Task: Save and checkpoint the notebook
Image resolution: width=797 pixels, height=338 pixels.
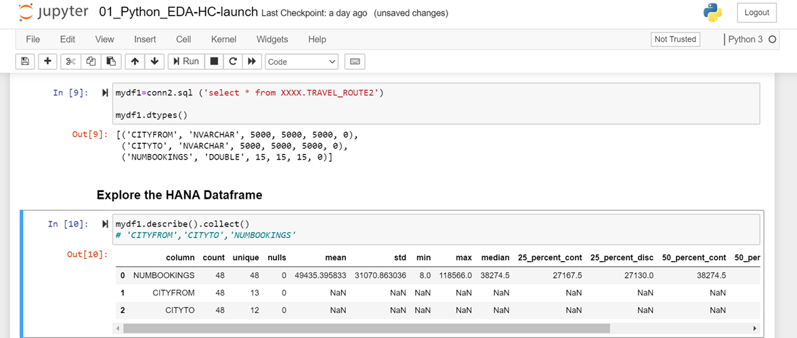Action: [x=24, y=62]
